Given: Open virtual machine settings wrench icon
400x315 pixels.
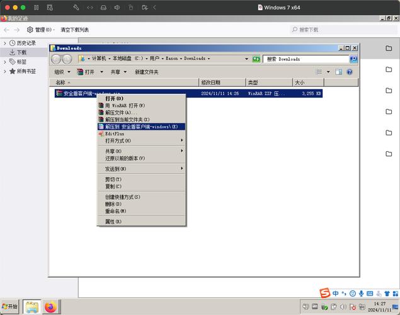Looking at the screenshot, I should click(x=76, y=8).
